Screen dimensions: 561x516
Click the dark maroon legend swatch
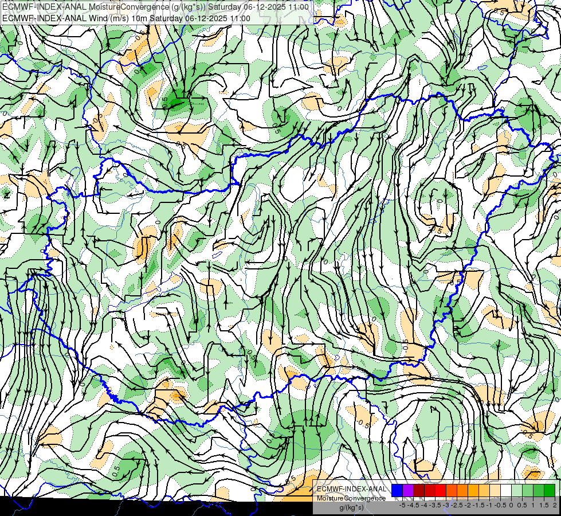tap(419, 490)
